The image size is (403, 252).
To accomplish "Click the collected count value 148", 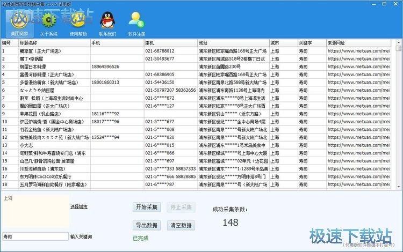I will [x=231, y=223].
